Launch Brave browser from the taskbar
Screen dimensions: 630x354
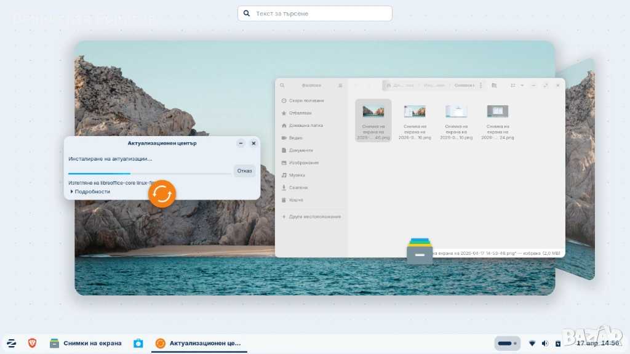(32, 343)
